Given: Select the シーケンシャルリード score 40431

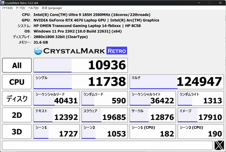Looking at the screenshot, I should click(x=56, y=99).
